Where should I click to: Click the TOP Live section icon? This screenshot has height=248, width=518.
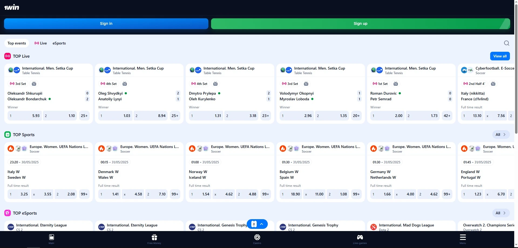(8, 56)
